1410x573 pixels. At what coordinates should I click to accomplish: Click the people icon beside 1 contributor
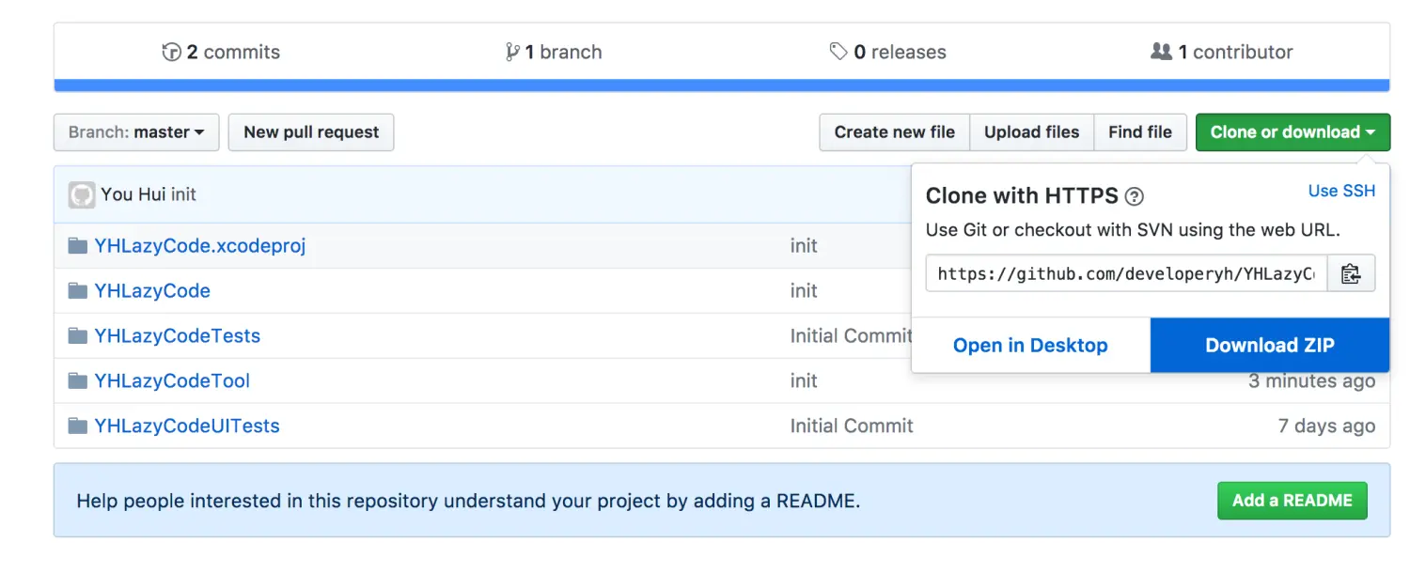pos(1162,52)
